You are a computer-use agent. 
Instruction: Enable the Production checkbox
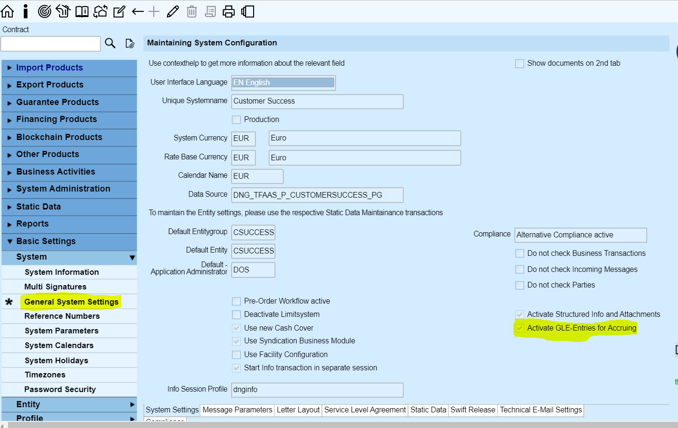point(237,120)
